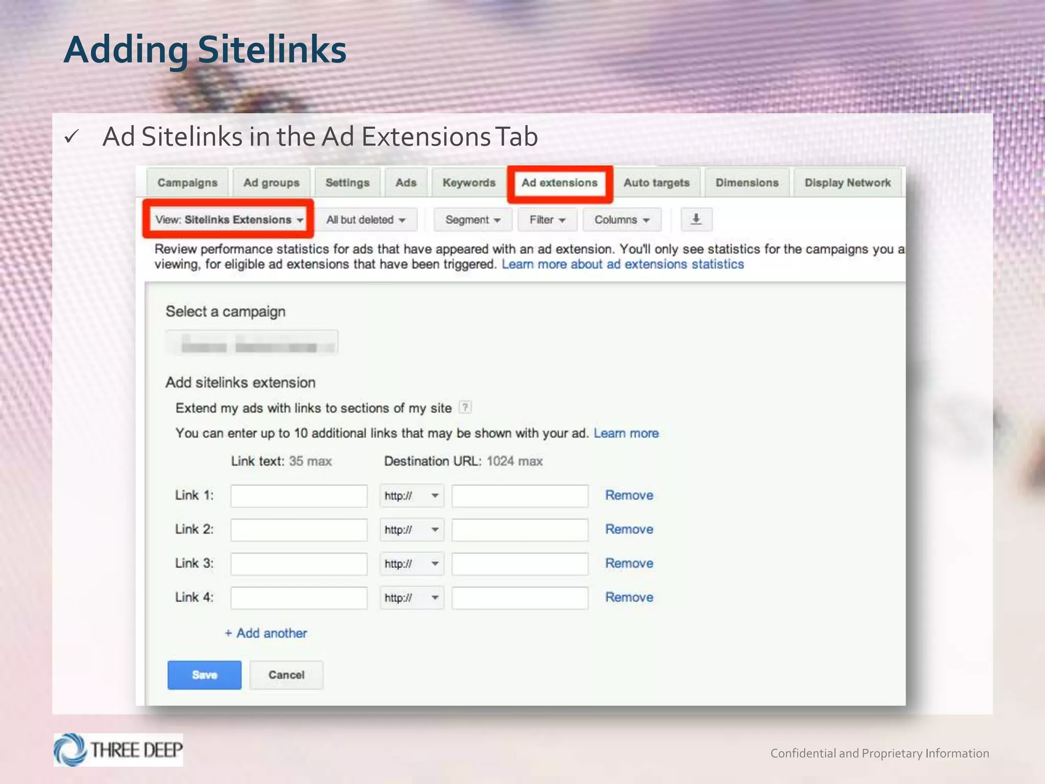This screenshot has height=784, width=1045.
Task: Go to the Keywords tab
Action: [x=469, y=183]
